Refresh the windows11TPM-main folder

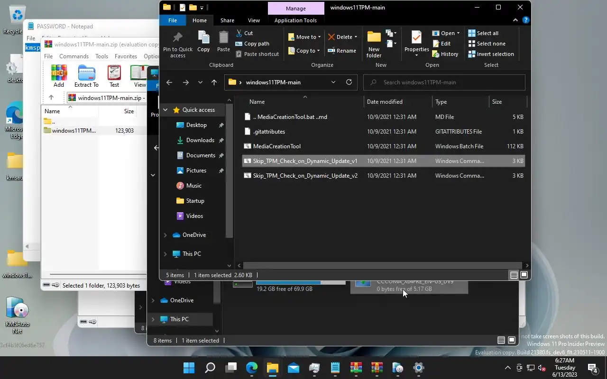click(349, 82)
